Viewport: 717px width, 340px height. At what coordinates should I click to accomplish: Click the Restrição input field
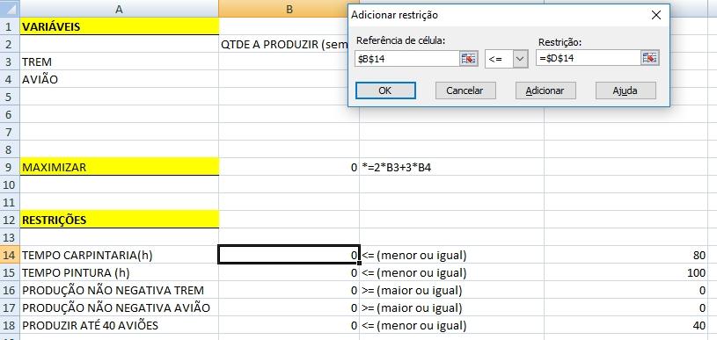coord(588,58)
